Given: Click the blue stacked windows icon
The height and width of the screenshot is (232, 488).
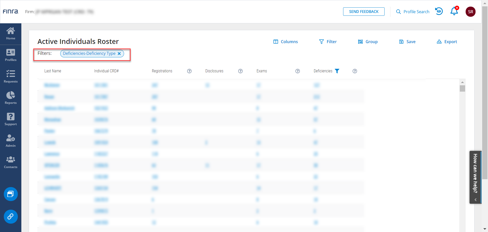Looking at the screenshot, I should click(11, 194).
